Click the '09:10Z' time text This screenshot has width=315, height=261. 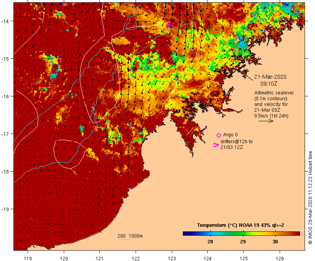tap(269, 84)
